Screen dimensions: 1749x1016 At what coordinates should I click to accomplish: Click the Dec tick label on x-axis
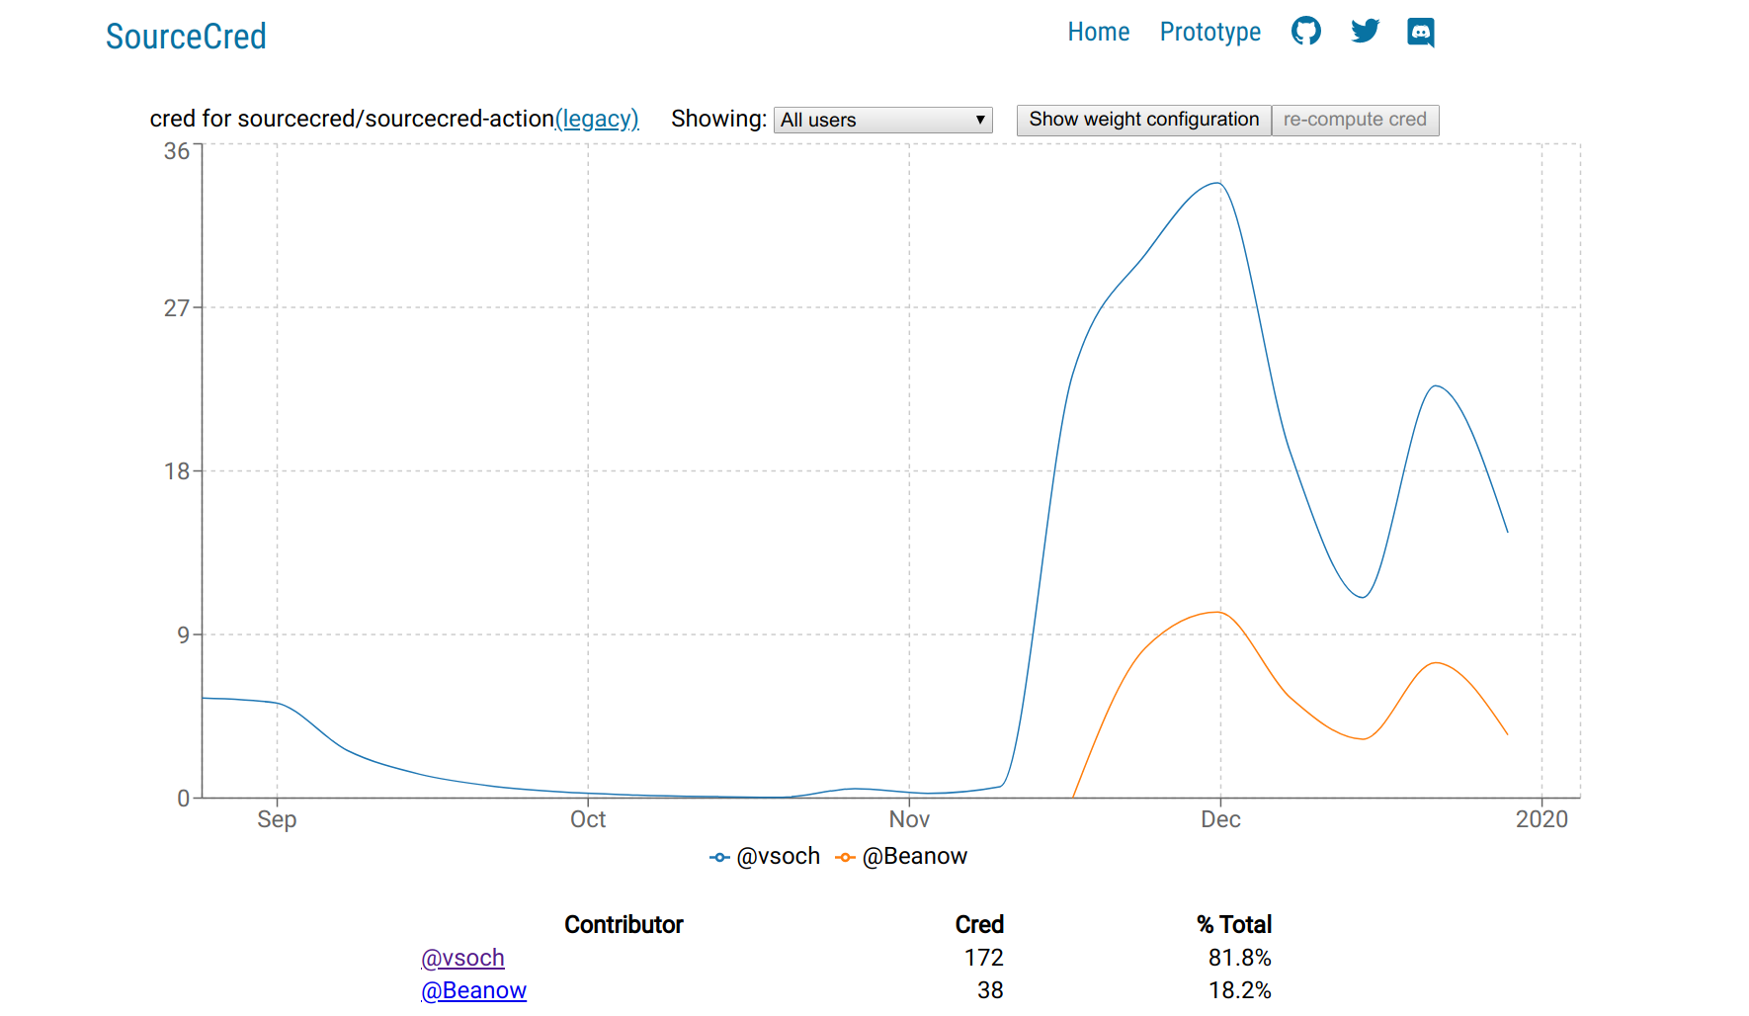click(1220, 819)
